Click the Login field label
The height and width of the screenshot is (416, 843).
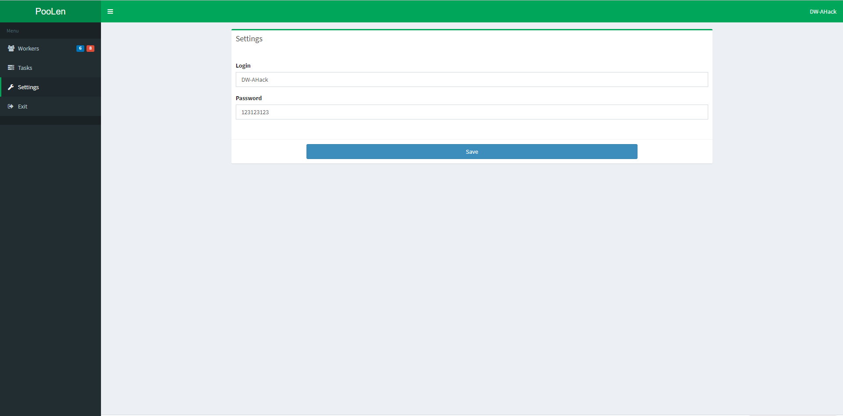pos(243,66)
